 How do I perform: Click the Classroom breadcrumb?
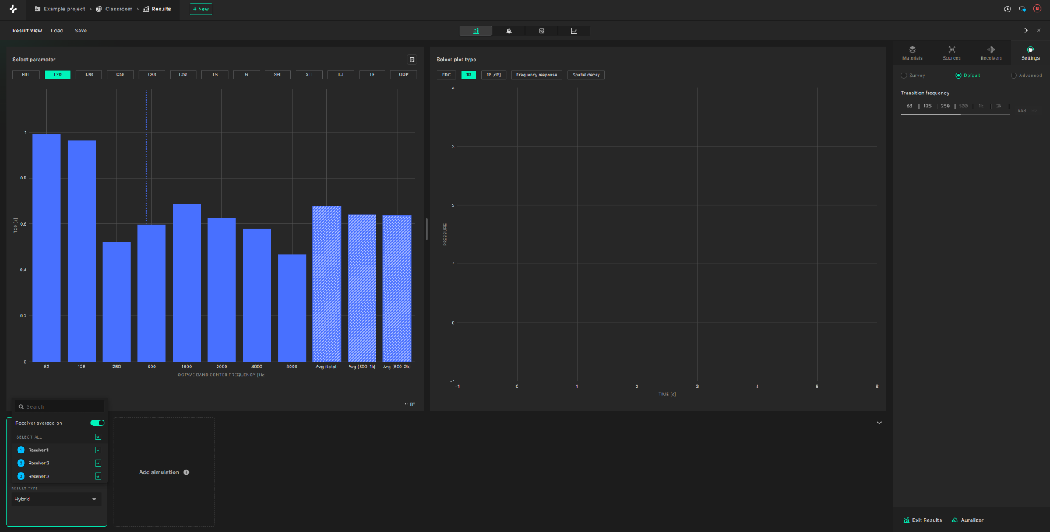pos(114,9)
